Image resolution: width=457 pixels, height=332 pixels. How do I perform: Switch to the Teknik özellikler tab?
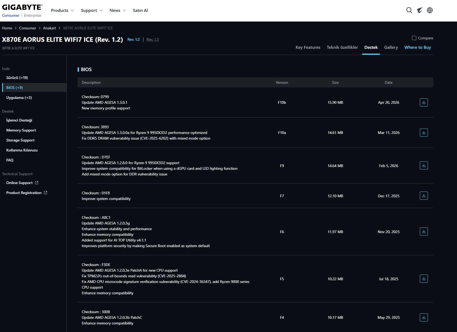click(x=342, y=47)
